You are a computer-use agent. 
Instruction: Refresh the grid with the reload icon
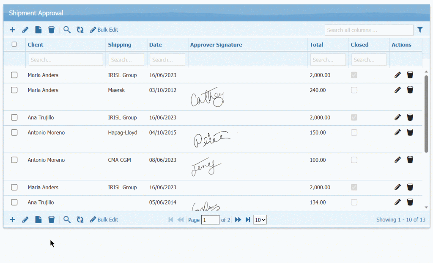click(x=80, y=30)
